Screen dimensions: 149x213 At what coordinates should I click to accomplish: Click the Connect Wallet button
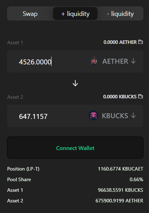[x=75, y=148]
